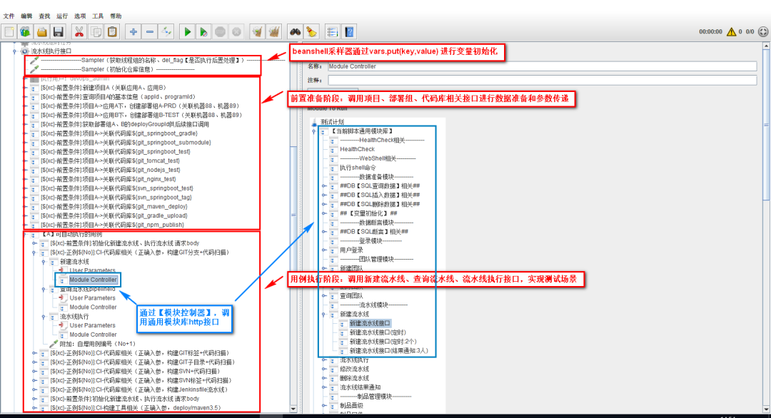This screenshot has height=418, width=771.
Task: Toggle log viewer via warning triangle
Action: point(731,31)
